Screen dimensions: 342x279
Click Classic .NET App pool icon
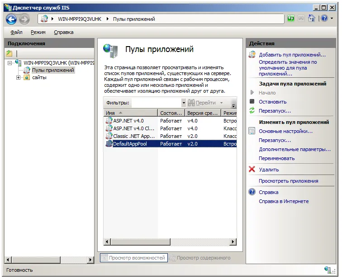click(109, 136)
